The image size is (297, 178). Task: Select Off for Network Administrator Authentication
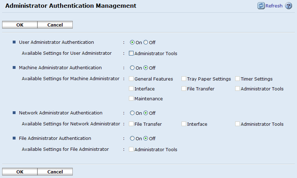(145, 113)
